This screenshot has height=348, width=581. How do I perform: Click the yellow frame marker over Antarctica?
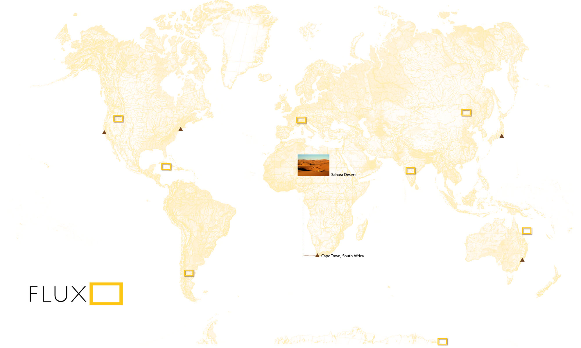(x=442, y=341)
